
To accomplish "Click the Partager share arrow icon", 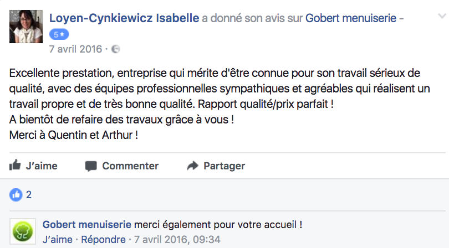I will 192,166.
